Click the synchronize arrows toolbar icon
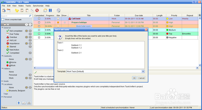 point(45,10)
